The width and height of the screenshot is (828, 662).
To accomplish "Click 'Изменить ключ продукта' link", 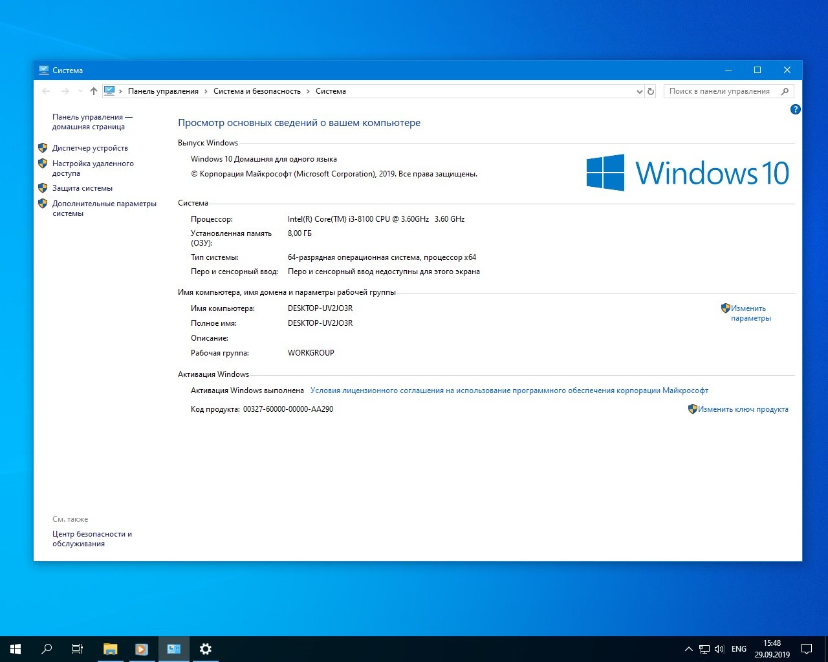I will tap(743, 409).
